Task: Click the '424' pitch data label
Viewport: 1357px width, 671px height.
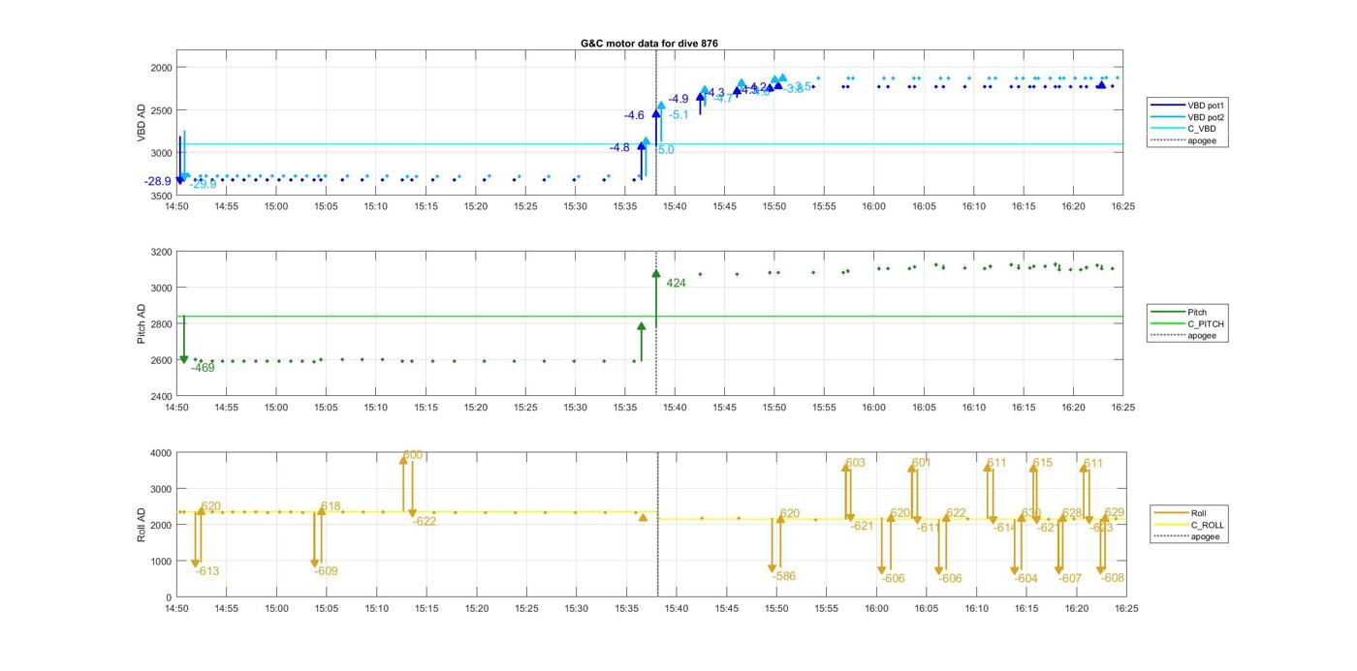Action: click(x=677, y=283)
